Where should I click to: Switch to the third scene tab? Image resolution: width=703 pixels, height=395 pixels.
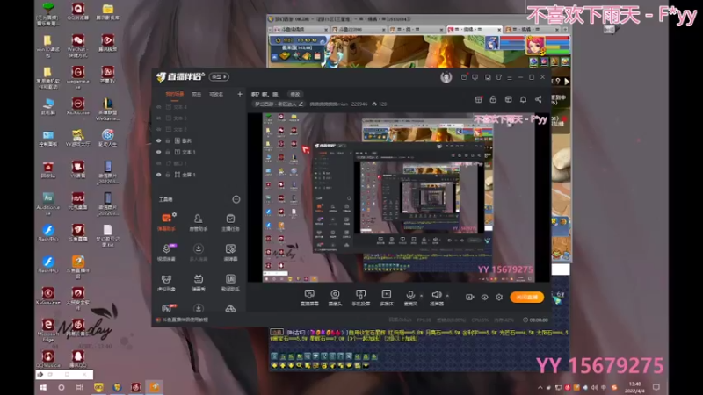pyautogui.click(x=216, y=94)
